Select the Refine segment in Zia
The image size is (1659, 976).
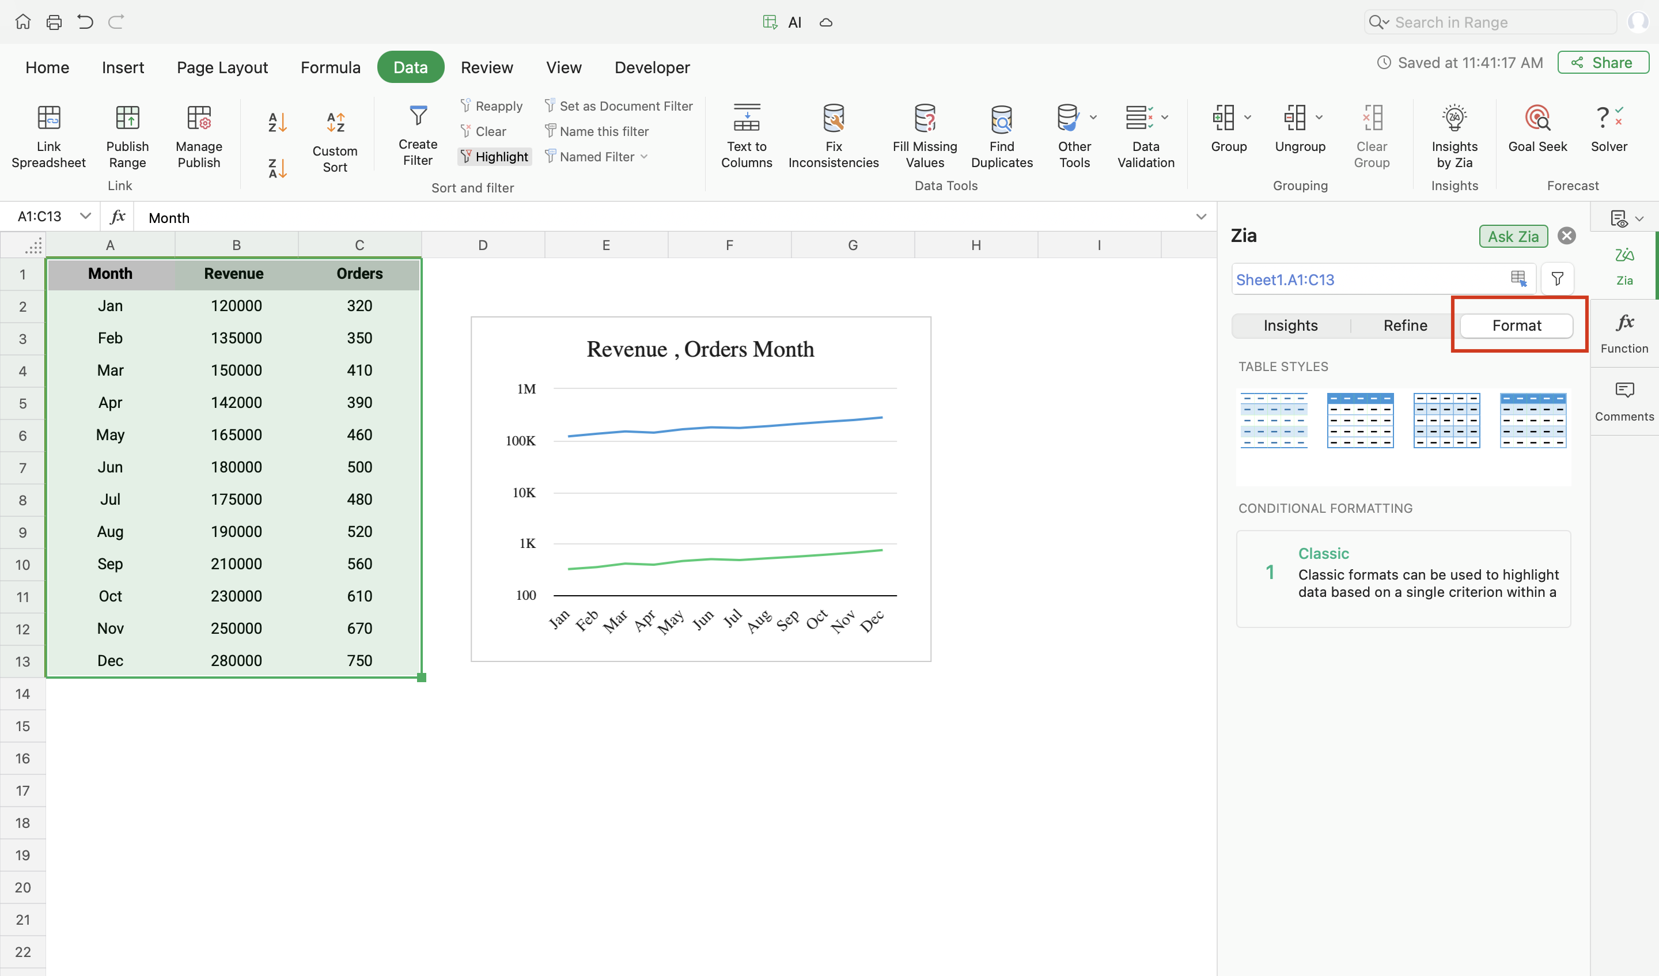(1405, 326)
